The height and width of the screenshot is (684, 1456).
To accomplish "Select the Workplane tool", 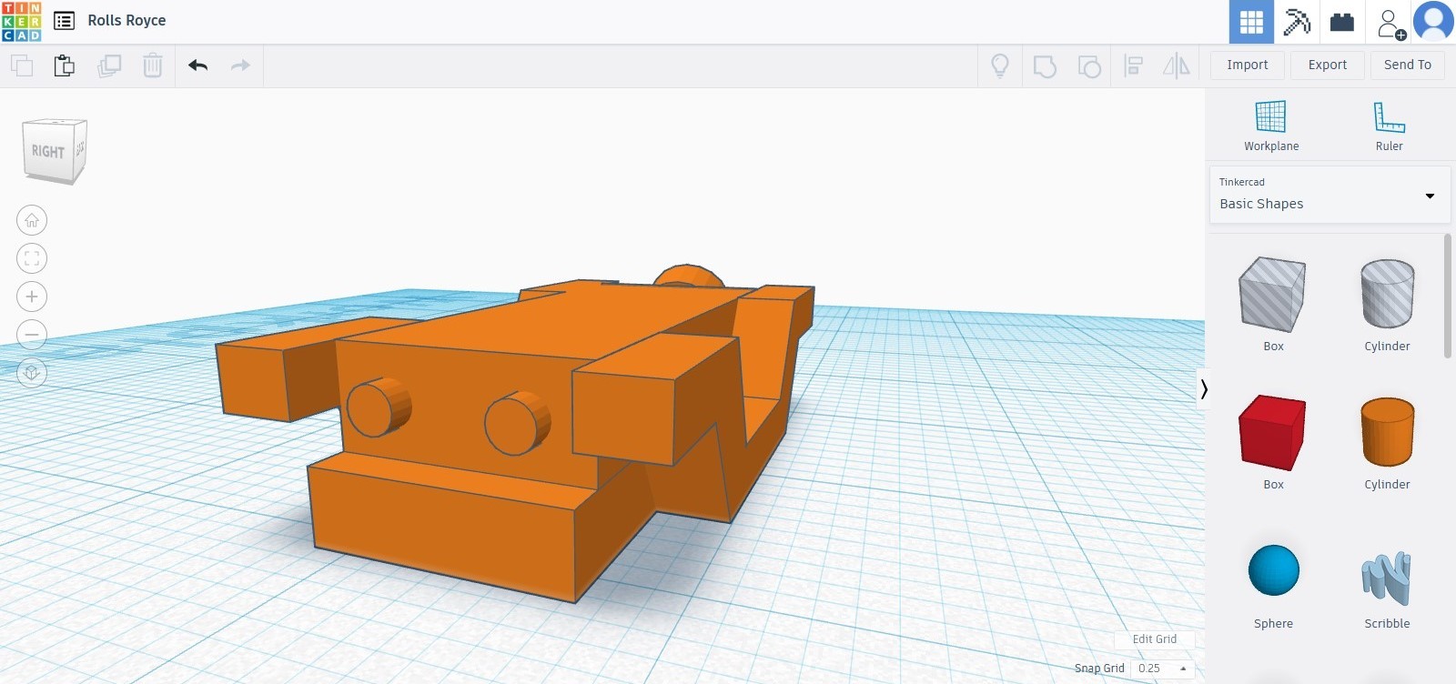I will pyautogui.click(x=1271, y=126).
